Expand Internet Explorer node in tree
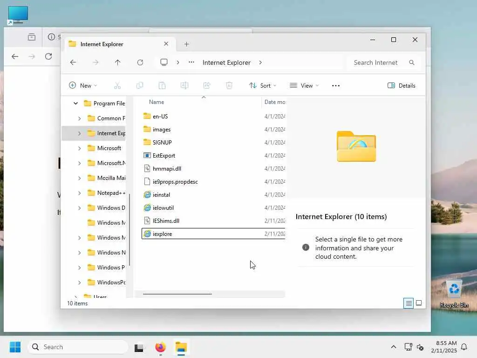Image resolution: width=477 pixels, height=358 pixels. click(x=79, y=133)
